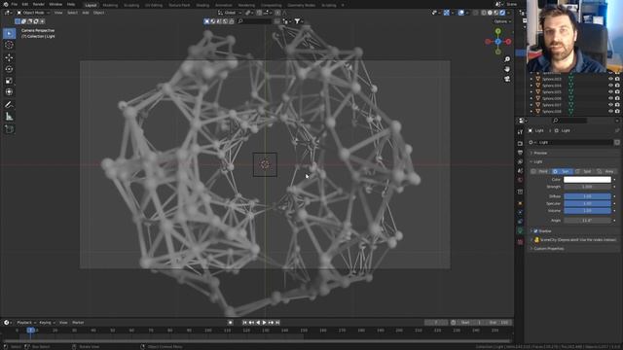This screenshot has width=623, height=350.
Task: Open the timeline Marker menu
Action: [78, 323]
